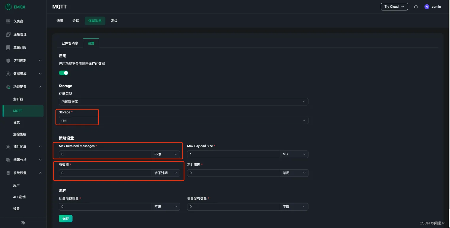Collapse the 功能配置 menu chevron

pos(40,87)
